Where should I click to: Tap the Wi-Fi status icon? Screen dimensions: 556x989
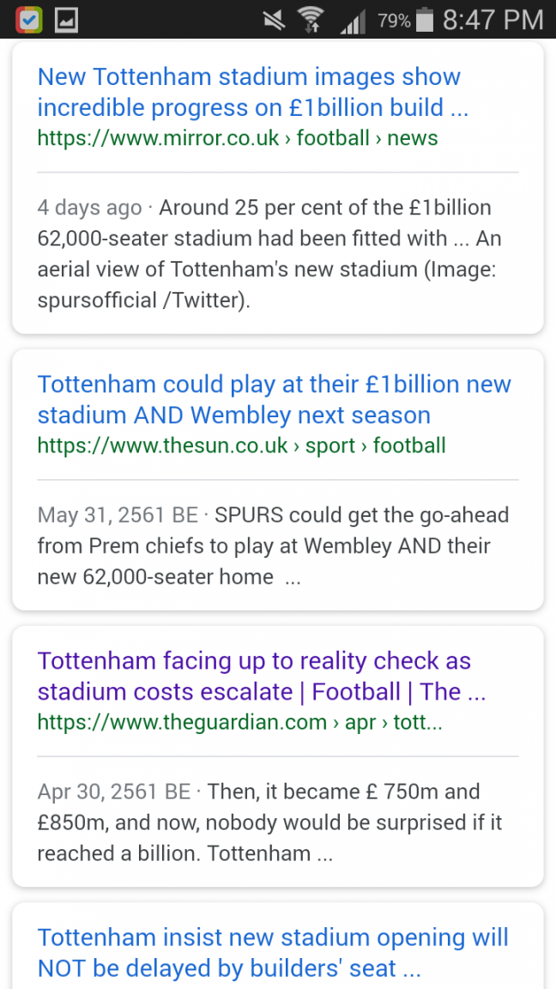tap(309, 21)
